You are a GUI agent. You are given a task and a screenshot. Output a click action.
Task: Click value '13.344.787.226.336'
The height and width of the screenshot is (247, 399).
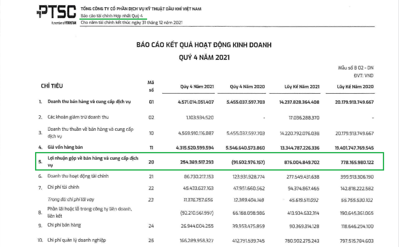click(300, 148)
